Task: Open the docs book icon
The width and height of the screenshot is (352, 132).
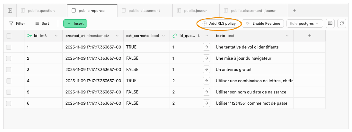Action: point(330,23)
